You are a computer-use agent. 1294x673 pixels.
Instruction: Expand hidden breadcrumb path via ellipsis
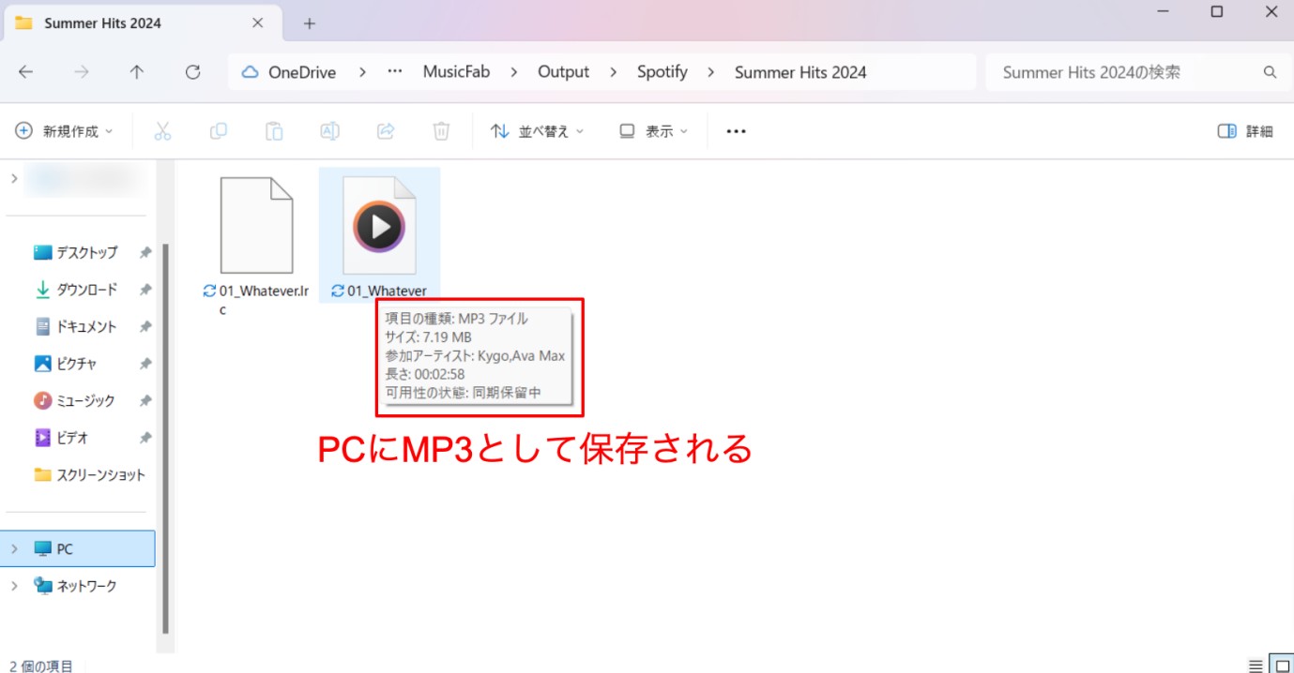395,72
